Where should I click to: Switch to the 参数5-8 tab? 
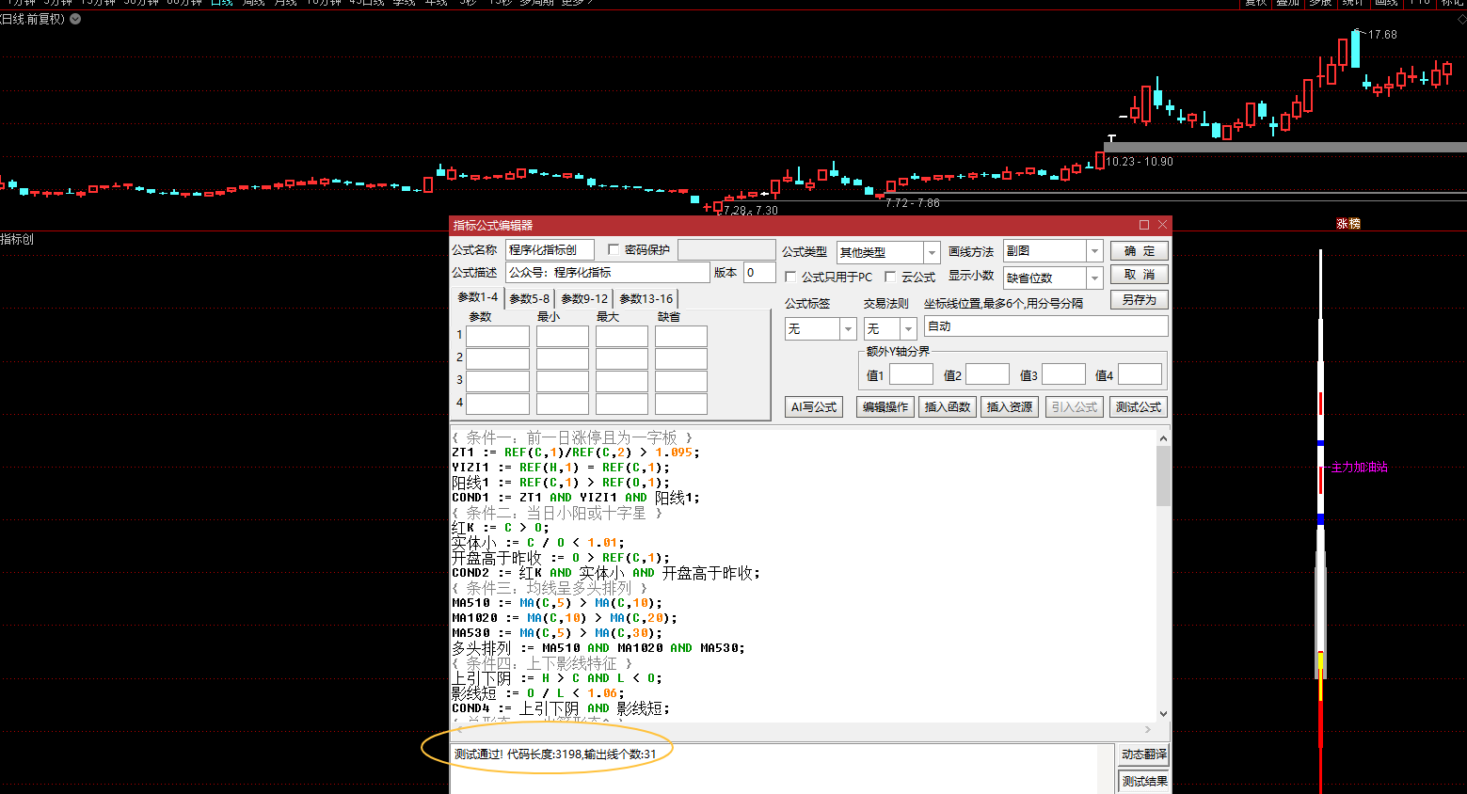pyautogui.click(x=529, y=299)
